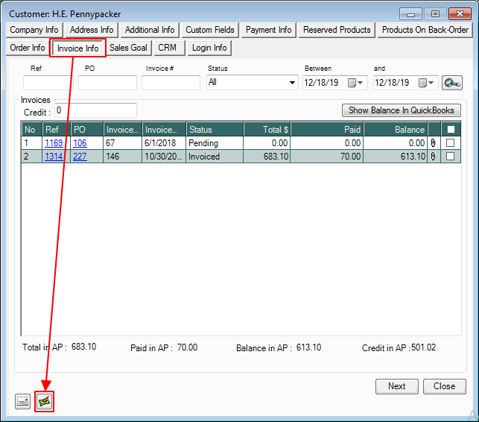The image size is (479, 422).
Task: Click the payment icon at bottom left
Action: coord(45,402)
